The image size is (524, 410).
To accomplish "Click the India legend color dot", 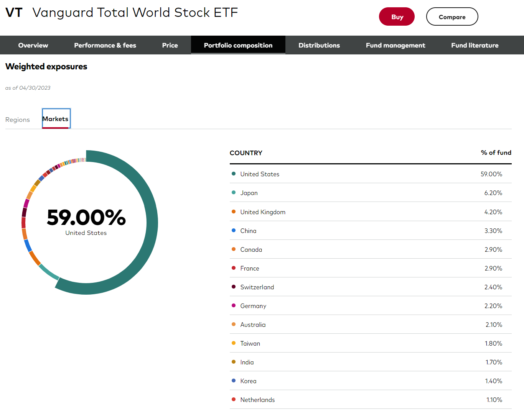I will point(234,362).
